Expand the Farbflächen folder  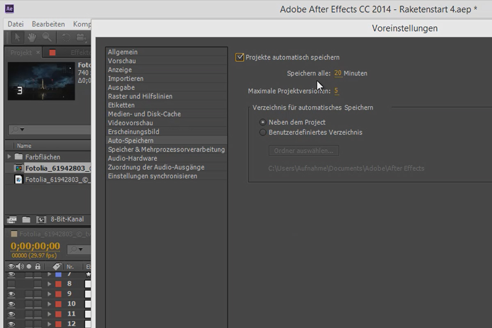point(9,157)
